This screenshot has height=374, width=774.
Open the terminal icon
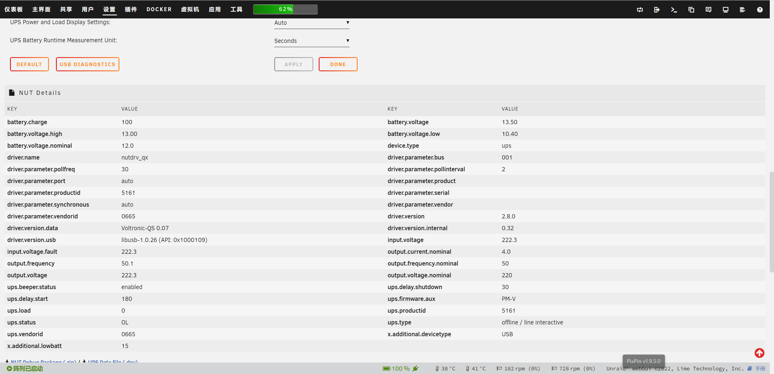click(674, 10)
